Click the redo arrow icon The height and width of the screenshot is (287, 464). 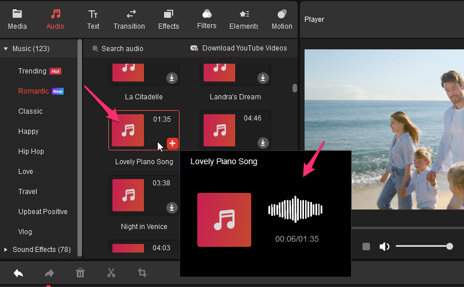pyautogui.click(x=49, y=273)
